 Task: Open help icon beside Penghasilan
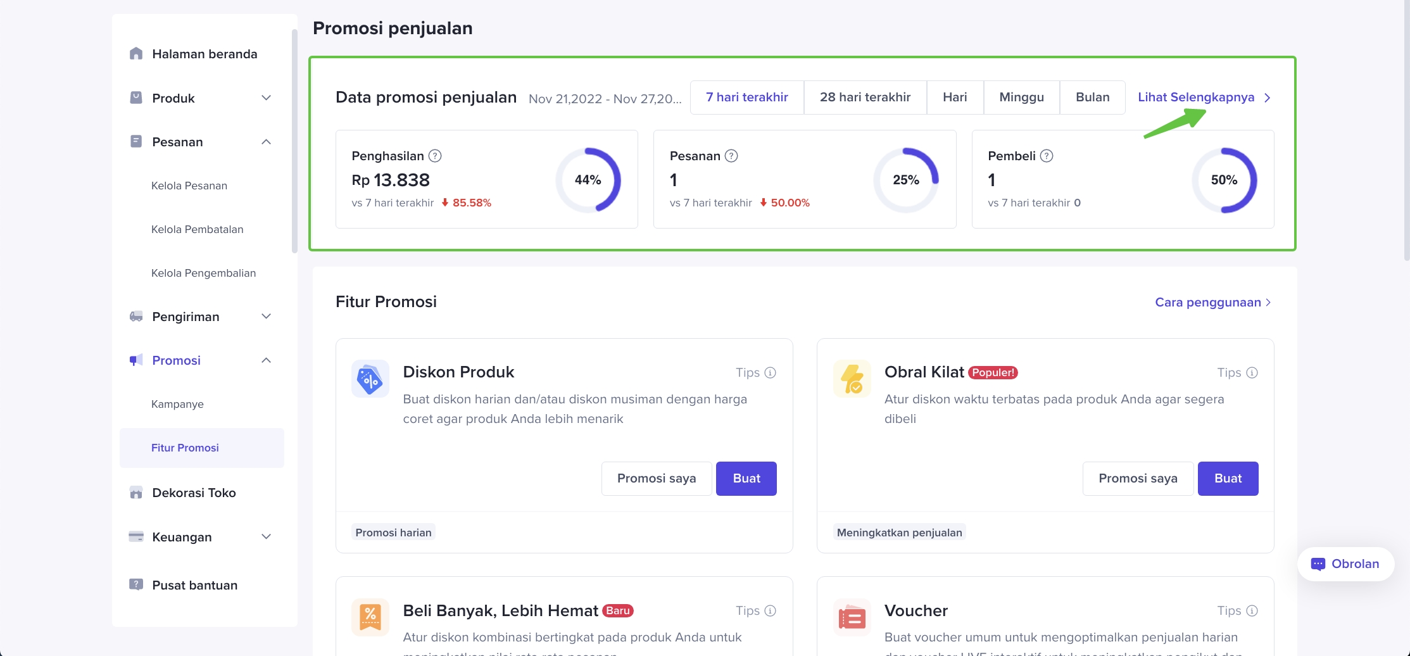point(435,156)
